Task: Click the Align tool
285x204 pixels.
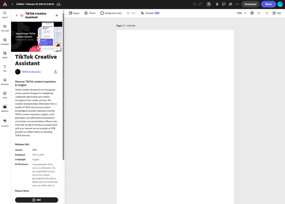Action: [131, 13]
